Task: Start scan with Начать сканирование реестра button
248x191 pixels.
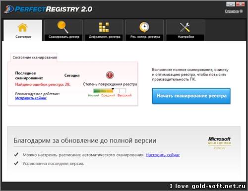Action: click(191, 96)
